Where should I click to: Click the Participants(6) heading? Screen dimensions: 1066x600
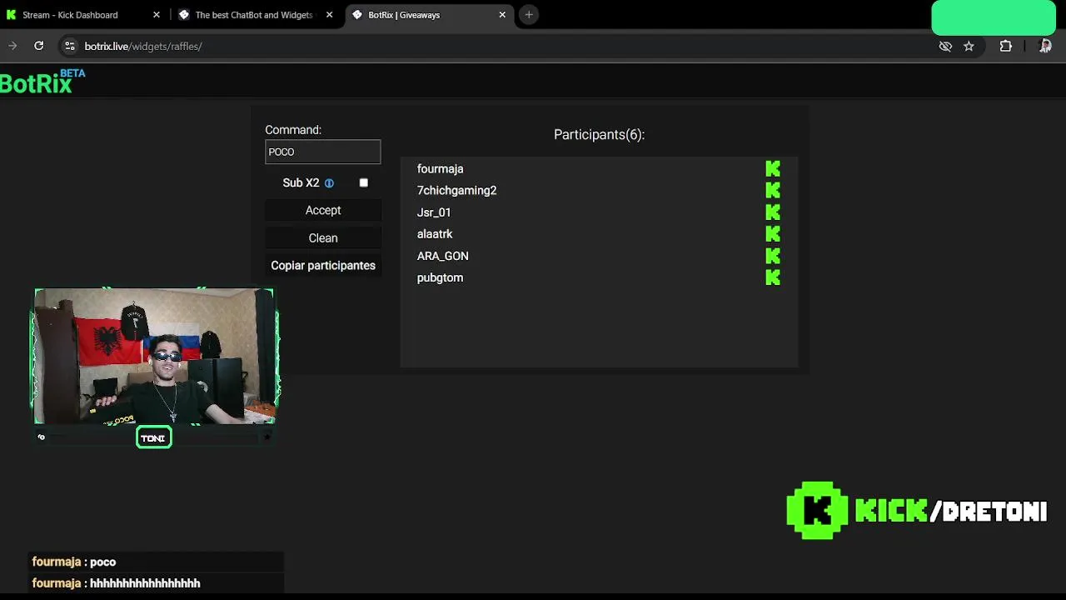tap(599, 135)
